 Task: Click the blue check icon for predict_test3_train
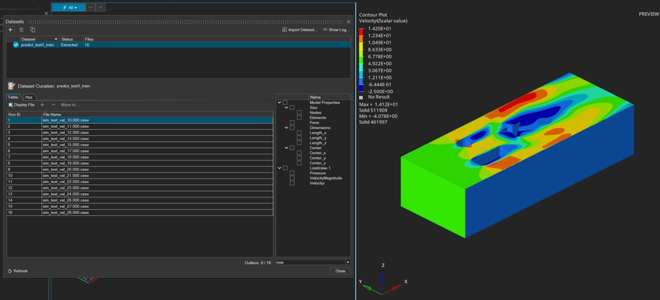[16, 45]
